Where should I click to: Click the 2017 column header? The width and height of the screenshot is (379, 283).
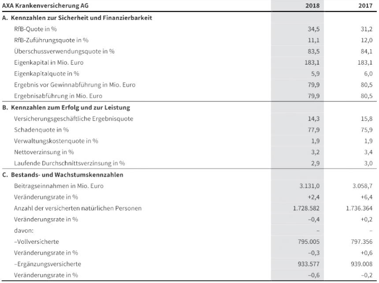click(x=365, y=7)
